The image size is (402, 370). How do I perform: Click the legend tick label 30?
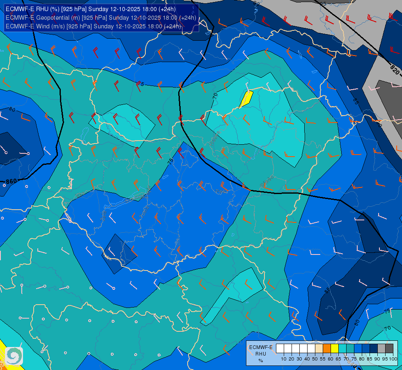(x=299, y=359)
